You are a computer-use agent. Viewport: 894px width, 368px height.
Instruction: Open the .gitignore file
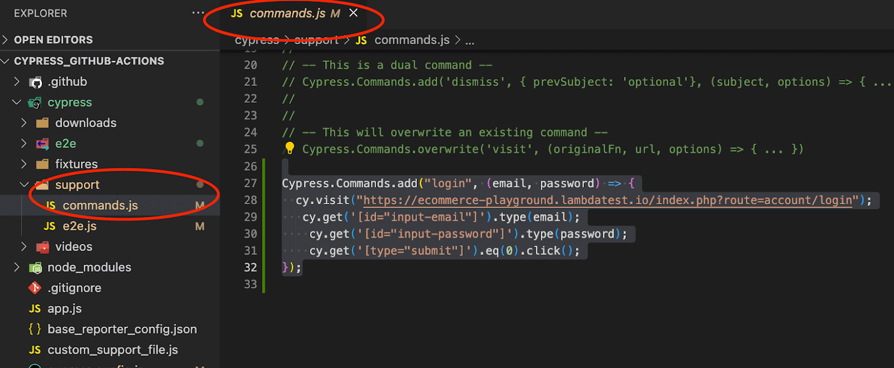tap(74, 288)
